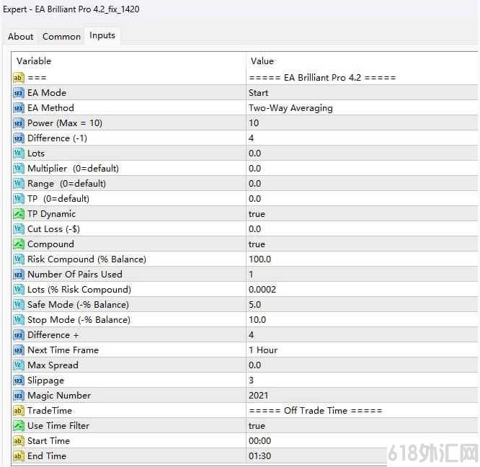Click the icon beside Difference +
Screen dimensions: 480x467
click(18, 335)
